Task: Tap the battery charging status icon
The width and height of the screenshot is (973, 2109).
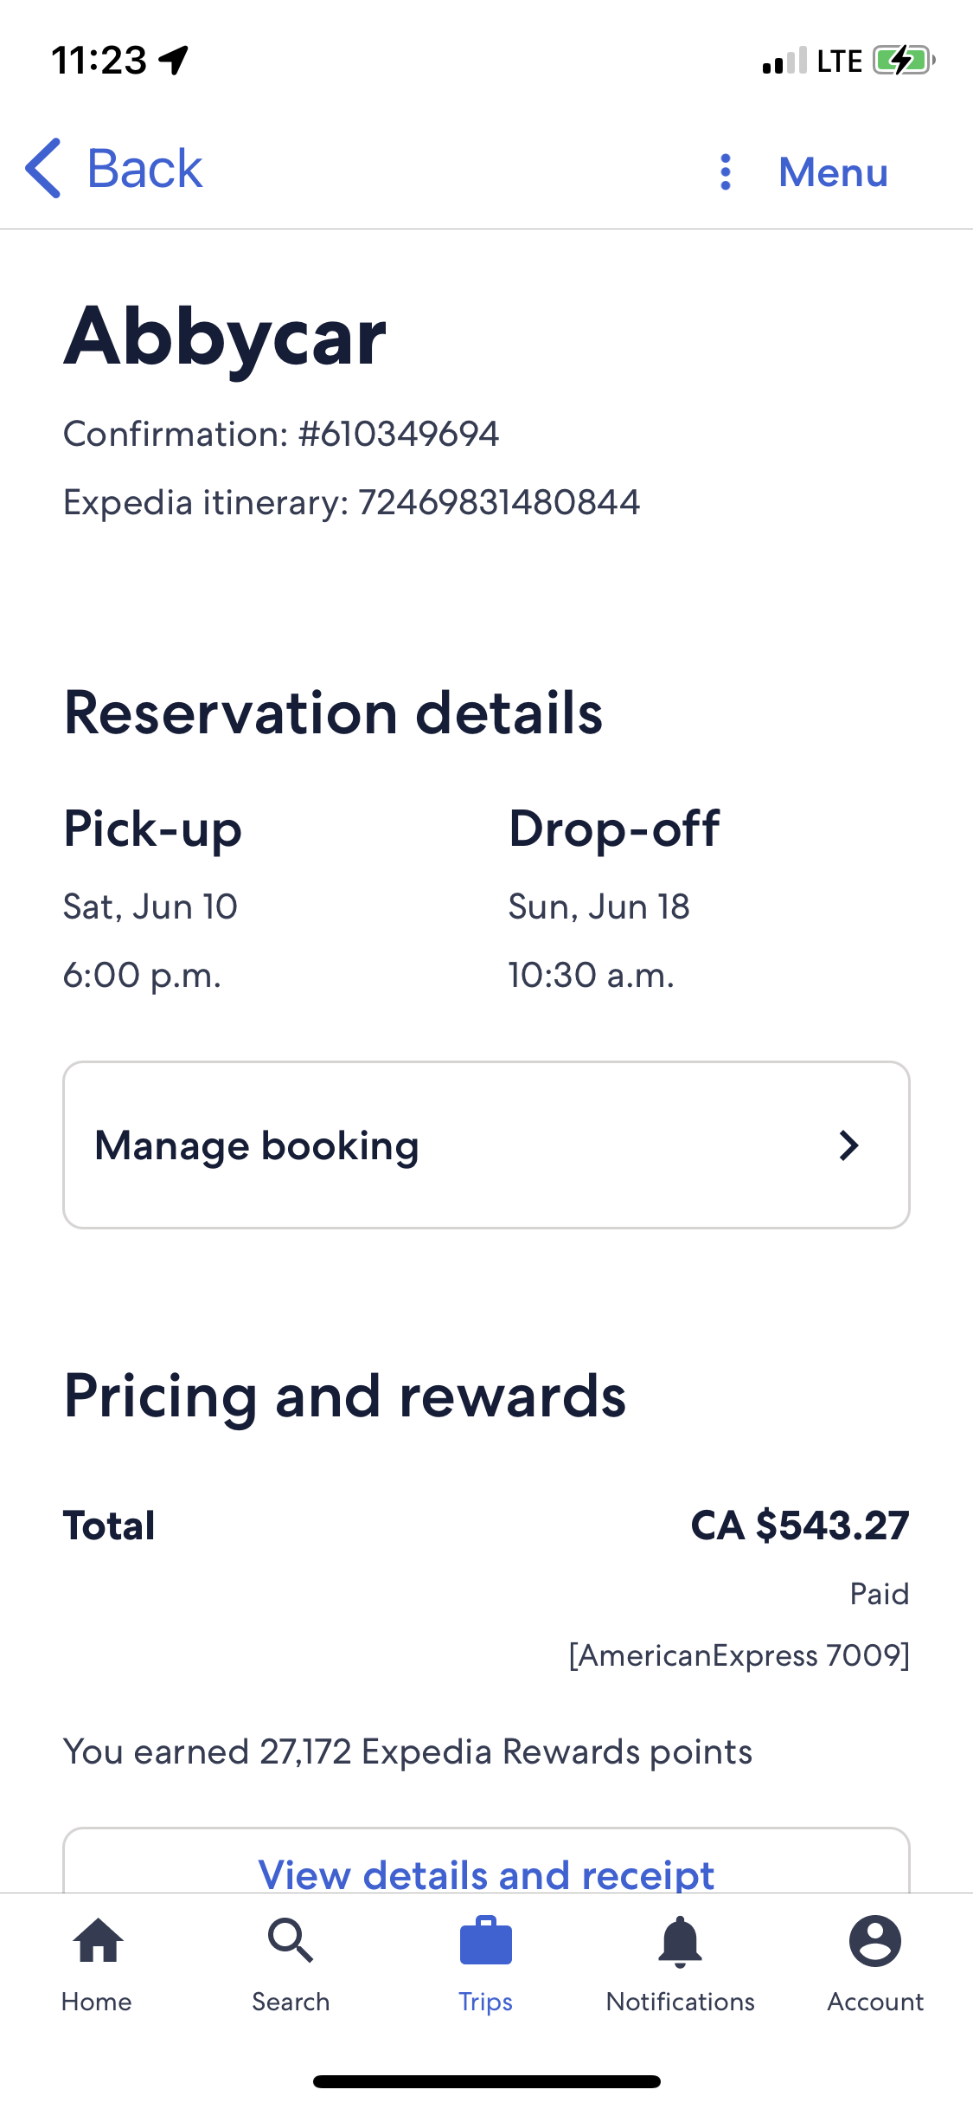Action: point(903,61)
